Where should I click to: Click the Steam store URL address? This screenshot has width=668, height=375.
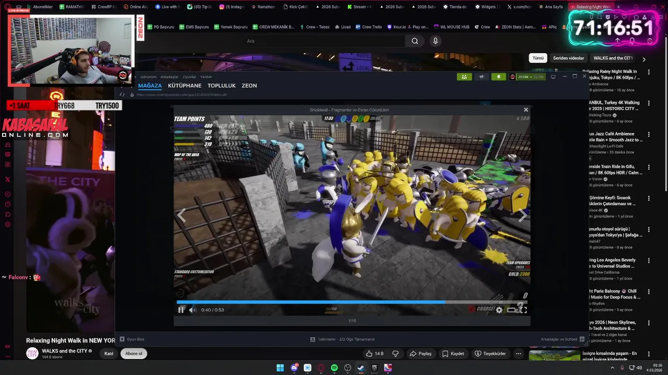182,95
